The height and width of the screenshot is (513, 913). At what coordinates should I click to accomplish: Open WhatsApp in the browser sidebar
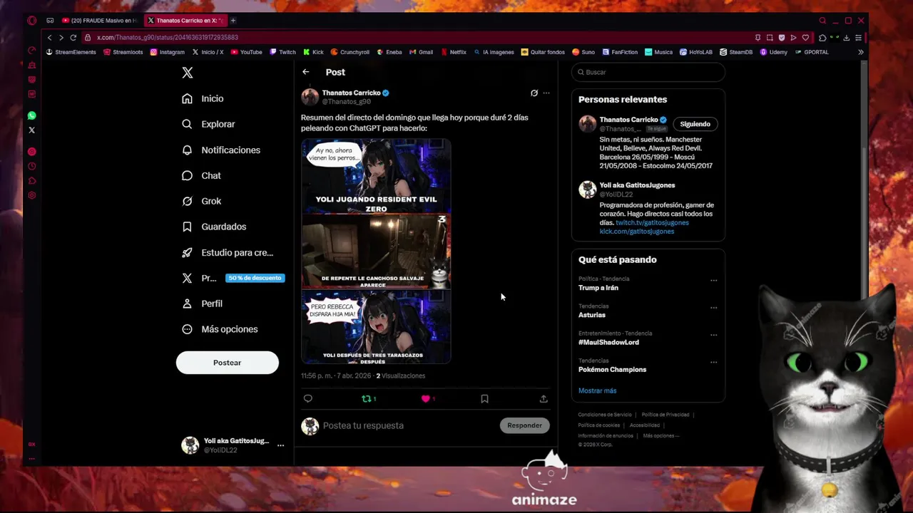[x=31, y=115]
